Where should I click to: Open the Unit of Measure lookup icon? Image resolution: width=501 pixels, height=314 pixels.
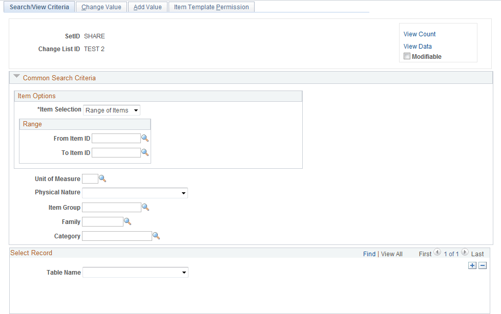pyautogui.click(x=102, y=178)
